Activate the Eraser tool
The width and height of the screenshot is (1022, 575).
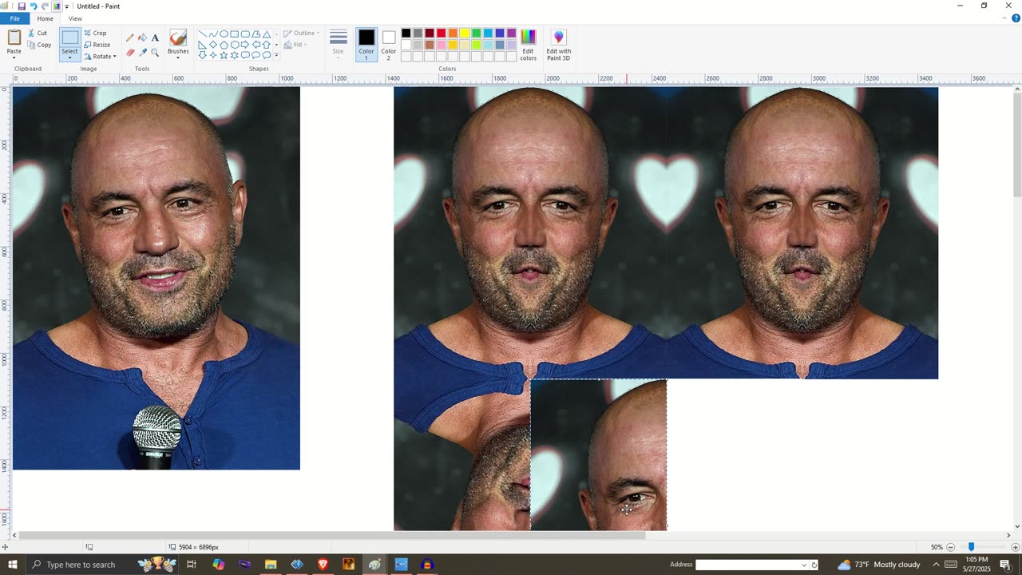[130, 53]
